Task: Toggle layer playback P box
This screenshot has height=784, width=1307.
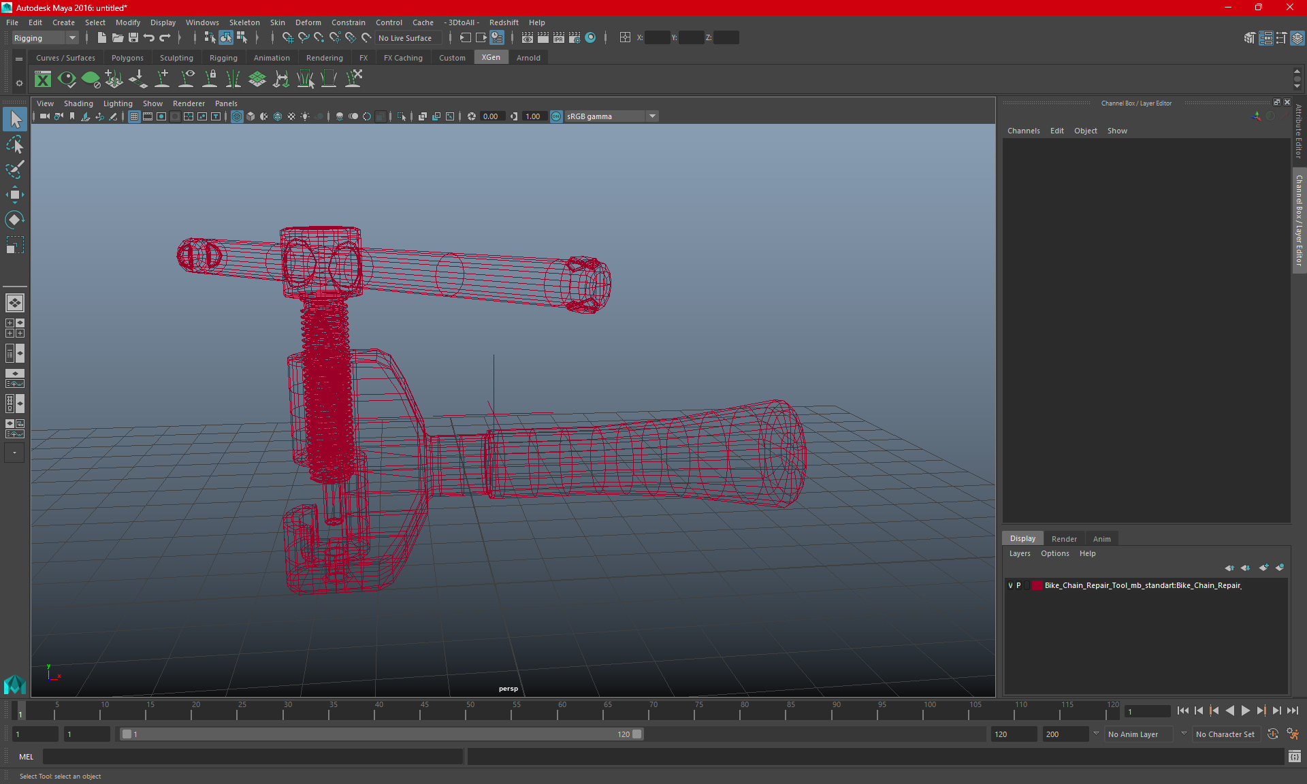Action: click(1018, 585)
